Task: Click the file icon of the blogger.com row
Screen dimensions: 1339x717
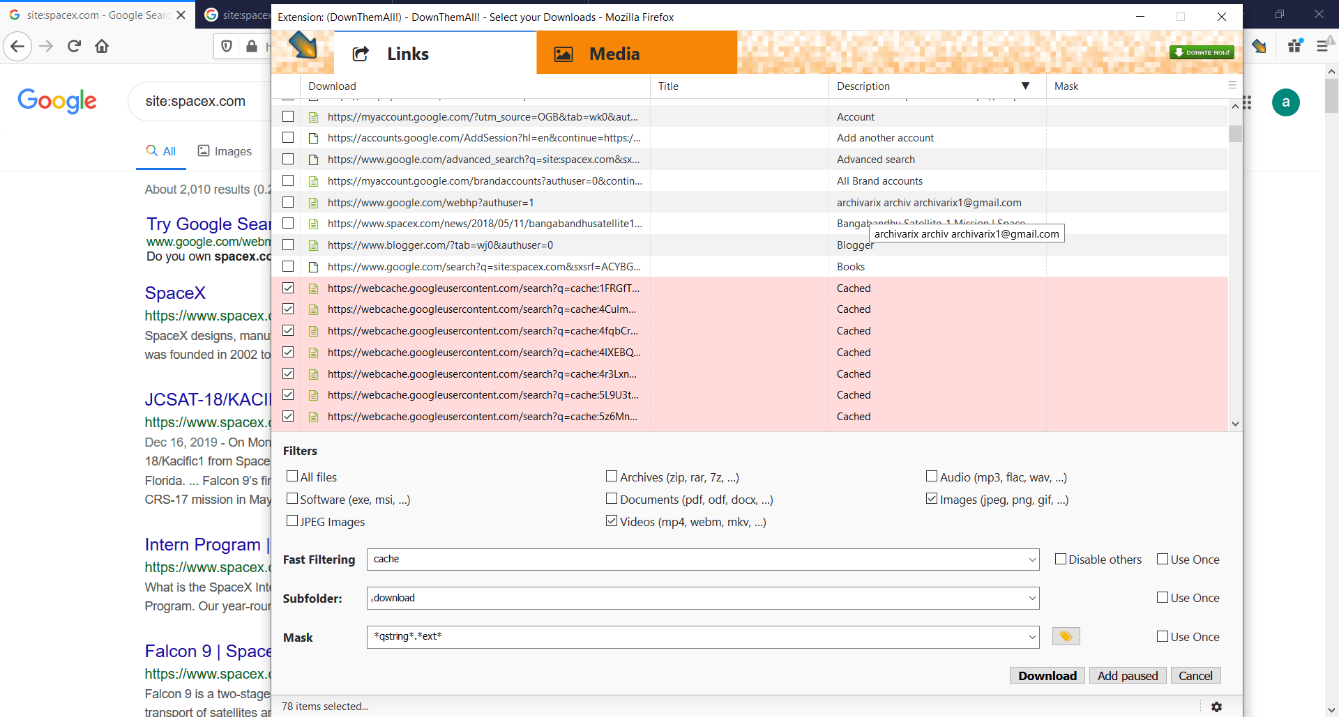Action: tap(314, 245)
